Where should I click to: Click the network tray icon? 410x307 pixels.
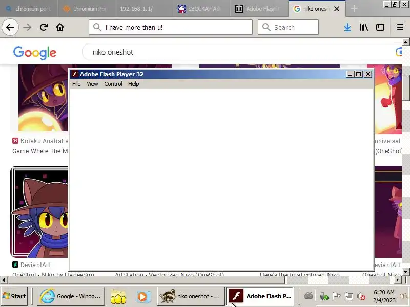click(x=349, y=296)
